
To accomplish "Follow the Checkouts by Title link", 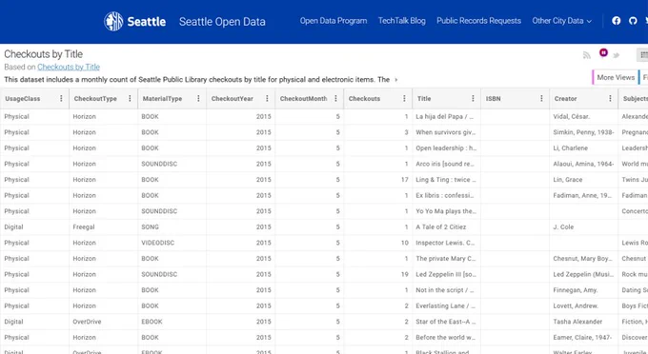I will point(69,67).
